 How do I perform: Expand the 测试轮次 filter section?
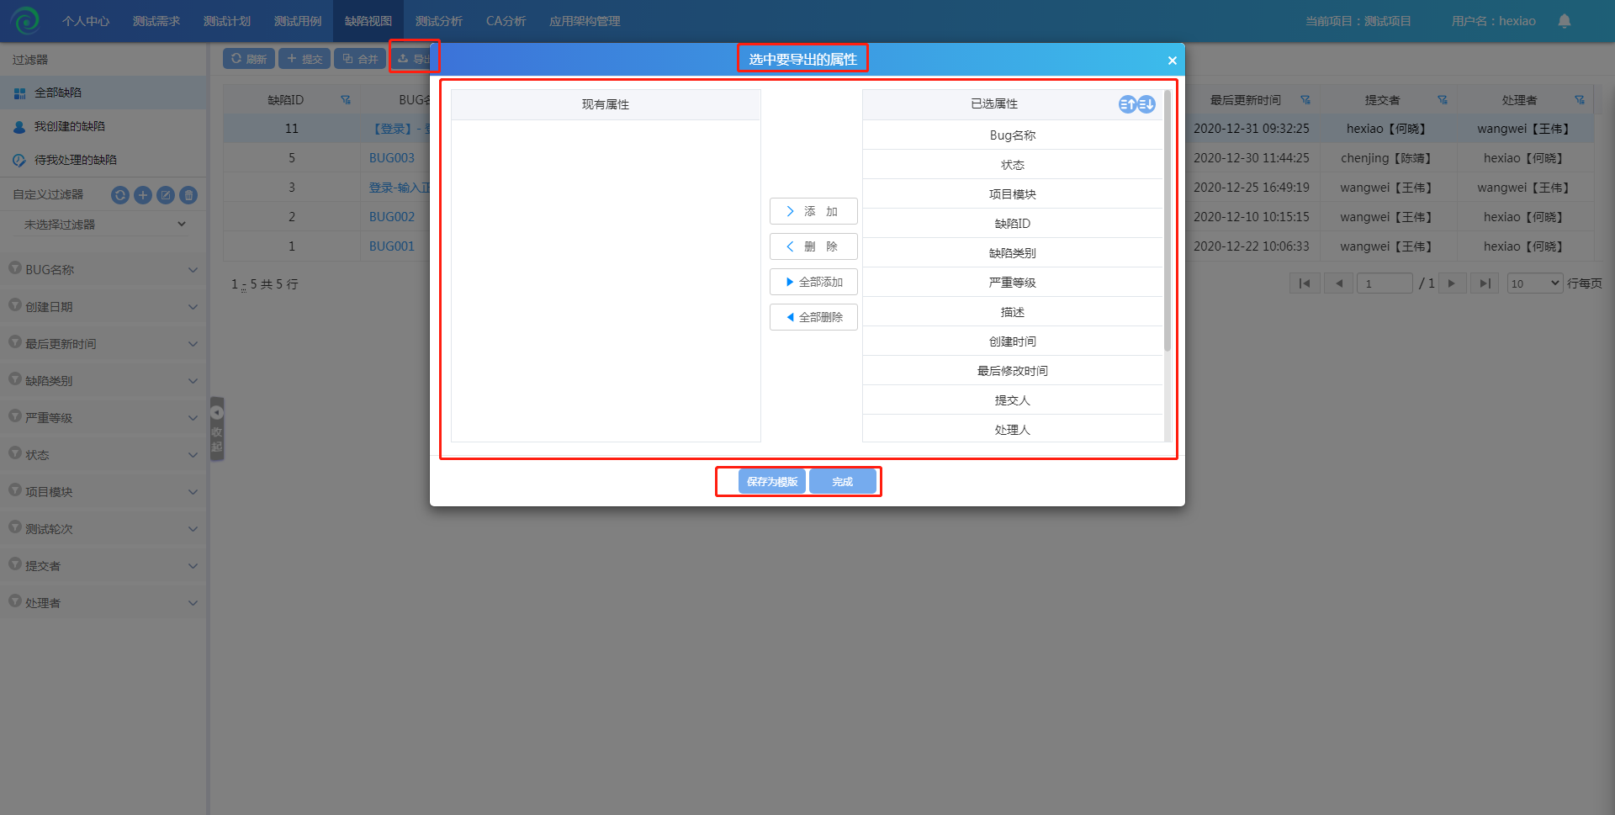[103, 529]
